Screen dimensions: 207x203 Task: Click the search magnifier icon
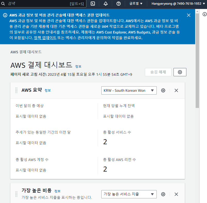(x=3, y=4)
